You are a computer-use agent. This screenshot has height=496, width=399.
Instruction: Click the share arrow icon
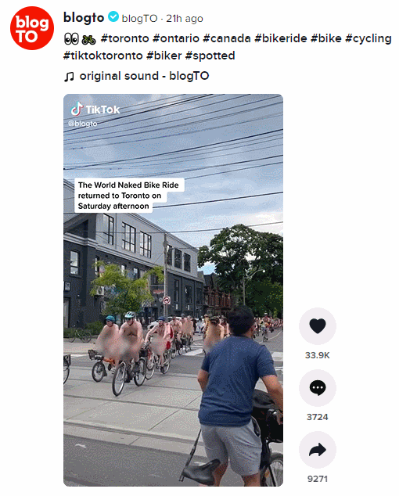click(318, 450)
